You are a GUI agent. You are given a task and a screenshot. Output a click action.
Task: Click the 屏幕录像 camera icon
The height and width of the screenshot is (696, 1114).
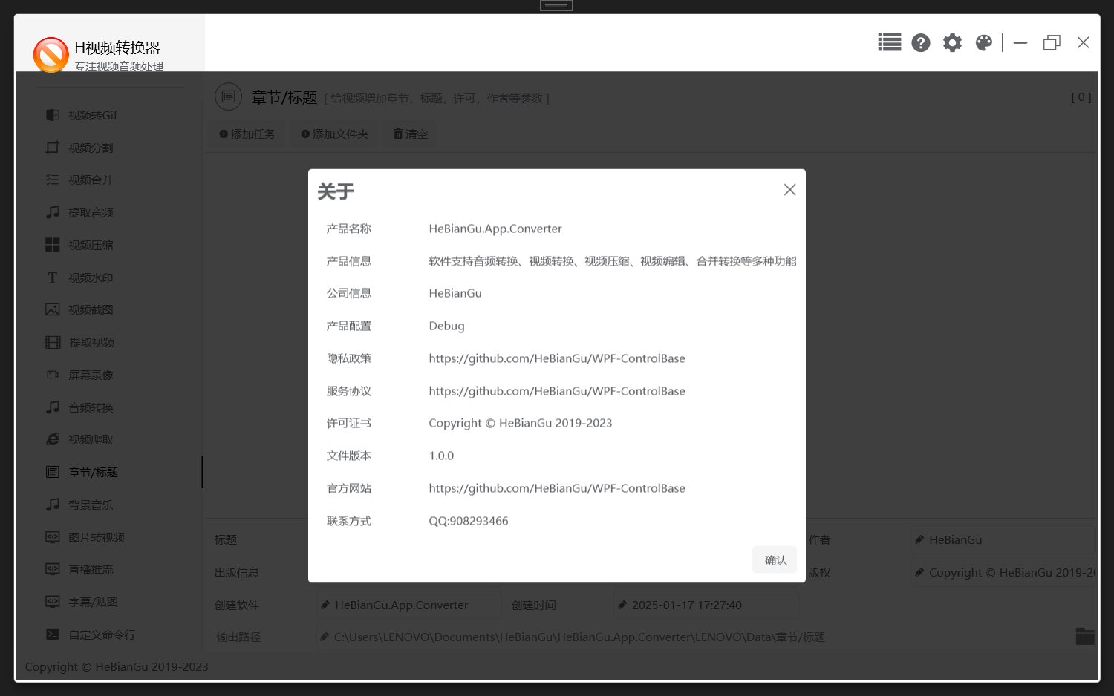(x=53, y=375)
